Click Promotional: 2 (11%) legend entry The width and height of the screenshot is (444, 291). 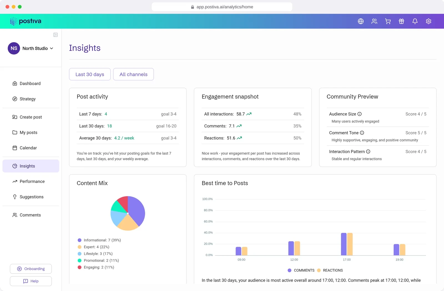coord(98,261)
